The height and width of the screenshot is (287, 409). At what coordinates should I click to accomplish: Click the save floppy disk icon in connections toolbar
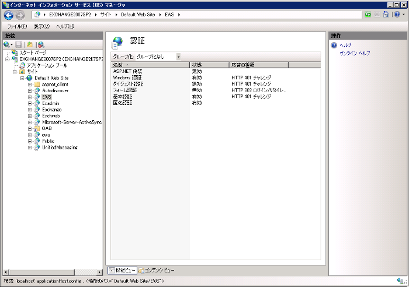pyautogui.click(x=19, y=45)
